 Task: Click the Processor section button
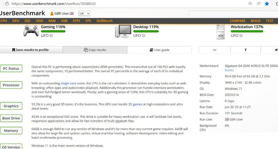click(11, 85)
